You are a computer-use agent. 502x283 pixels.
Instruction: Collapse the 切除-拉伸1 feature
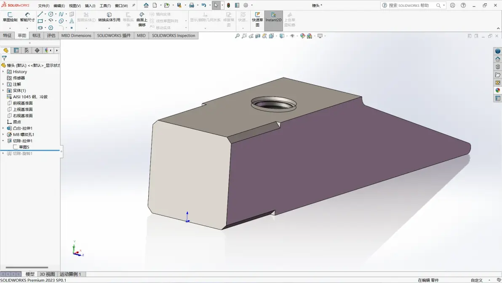coord(3,141)
